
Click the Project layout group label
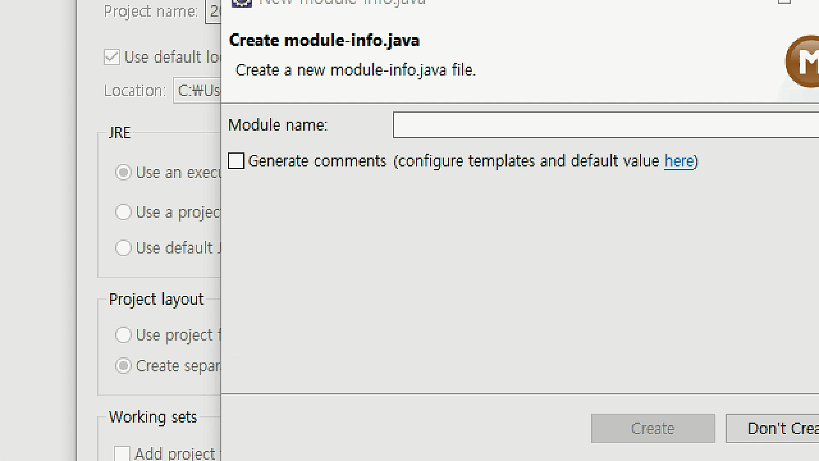(x=156, y=300)
